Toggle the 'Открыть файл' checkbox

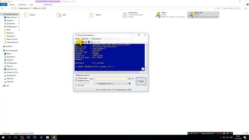[x=76, y=78]
